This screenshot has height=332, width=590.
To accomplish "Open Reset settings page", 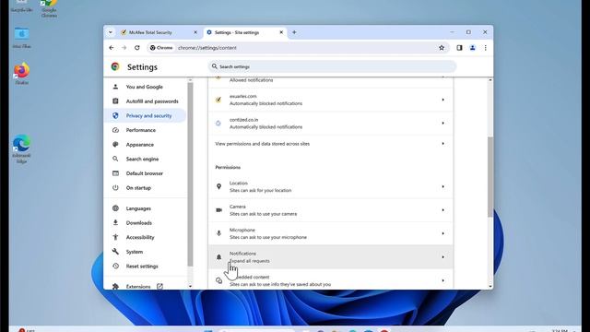I will 145,267.
